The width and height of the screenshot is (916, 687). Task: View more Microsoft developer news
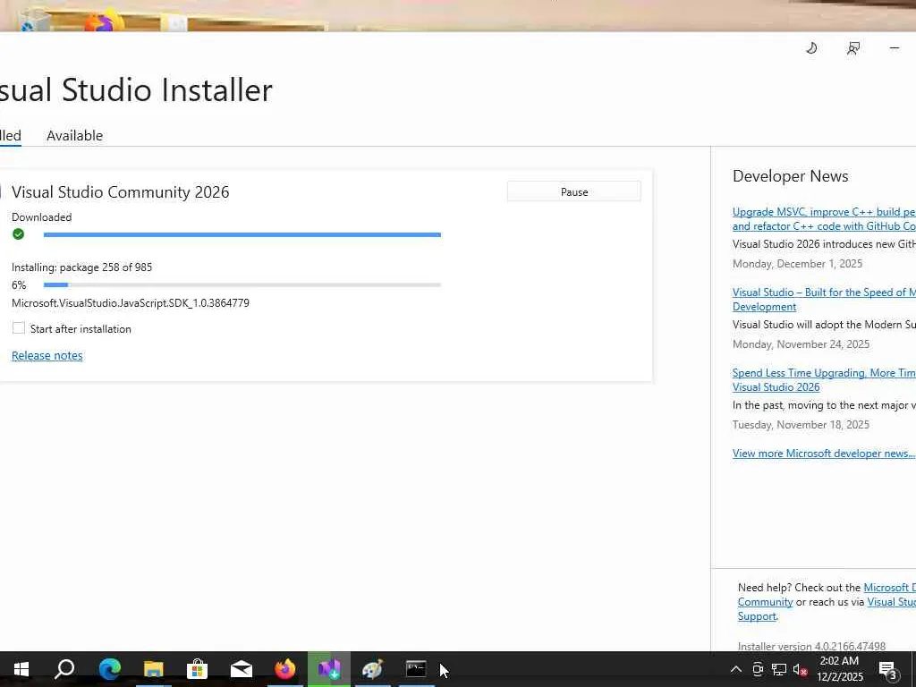824,454
